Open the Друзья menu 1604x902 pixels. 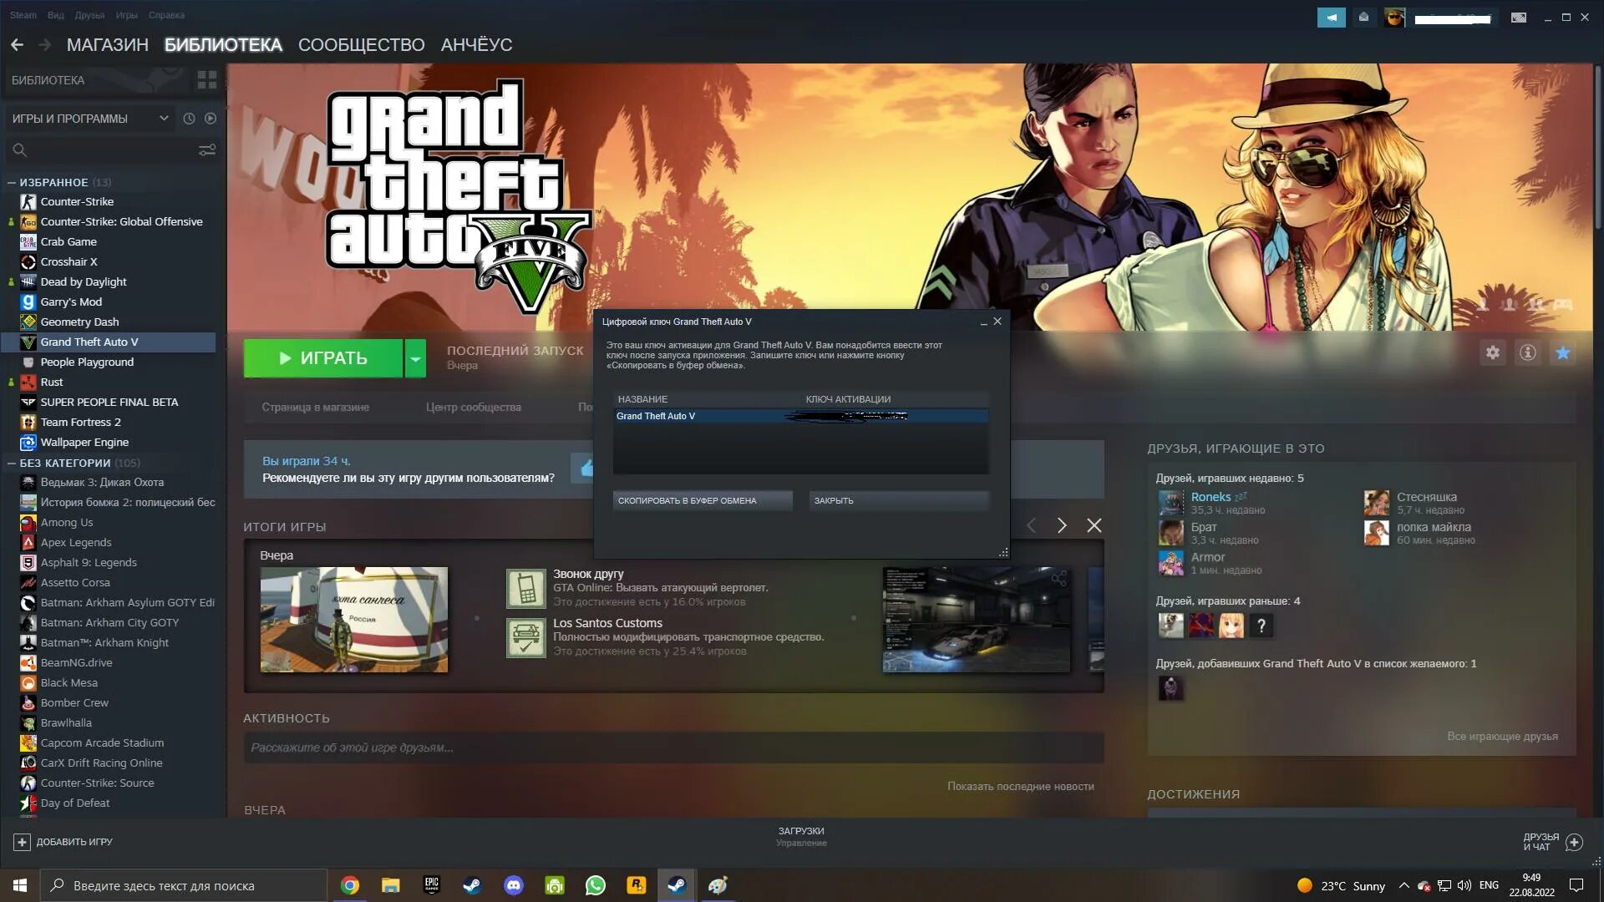click(89, 15)
